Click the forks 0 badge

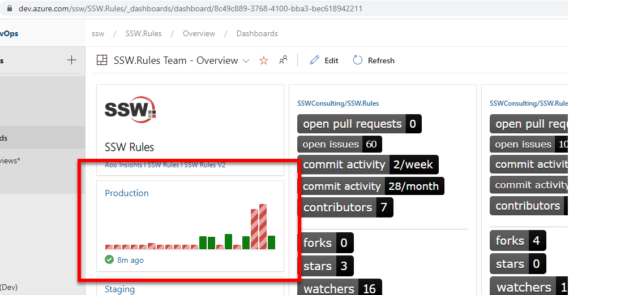click(x=326, y=243)
